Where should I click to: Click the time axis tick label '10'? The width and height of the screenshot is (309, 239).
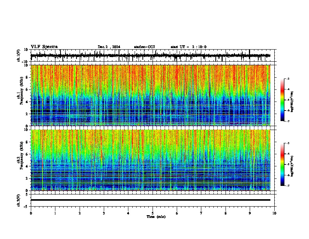[274, 213]
